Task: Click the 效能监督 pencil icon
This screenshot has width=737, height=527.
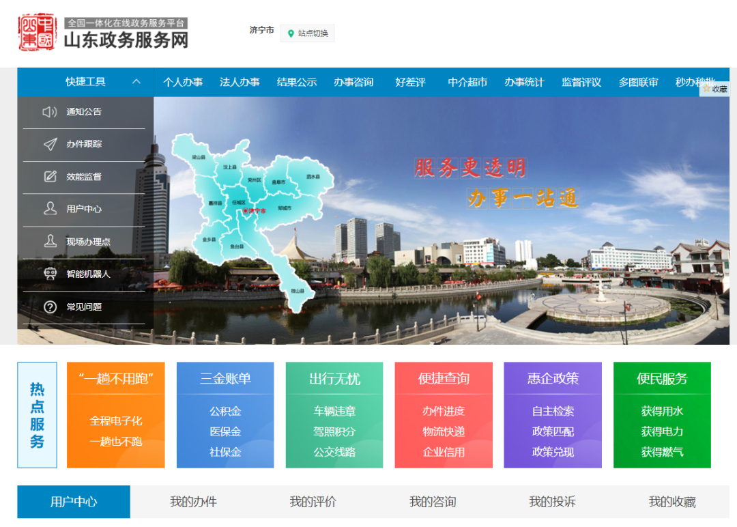Action: [50, 177]
